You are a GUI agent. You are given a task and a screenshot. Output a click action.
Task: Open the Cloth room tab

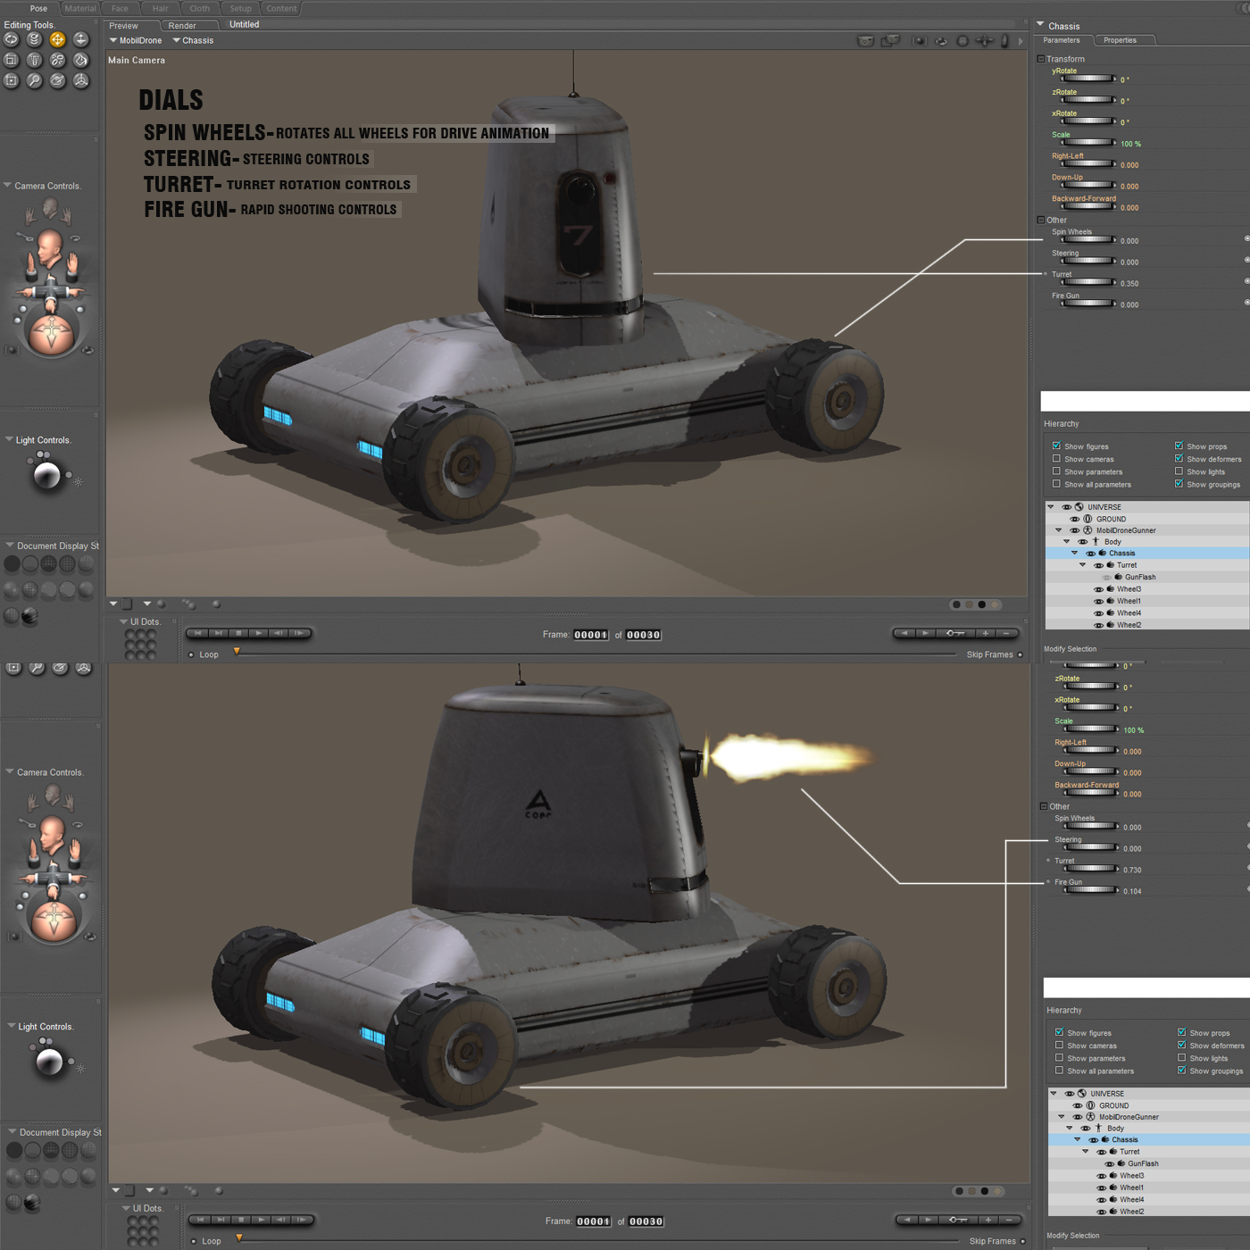[x=199, y=8]
